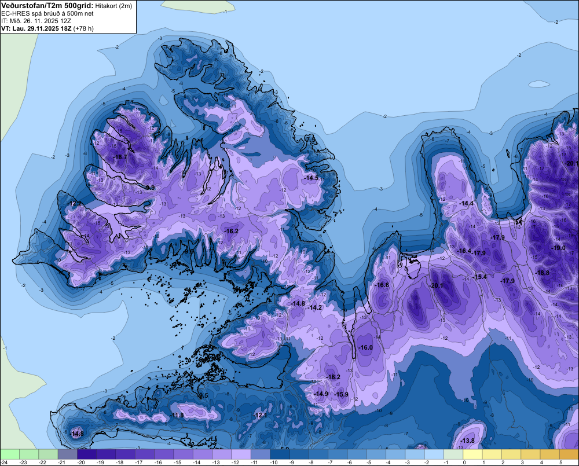The height and width of the screenshot is (466, 579).
Task: Click the darkest purple legend swatch starting at -20
Action: point(87,454)
